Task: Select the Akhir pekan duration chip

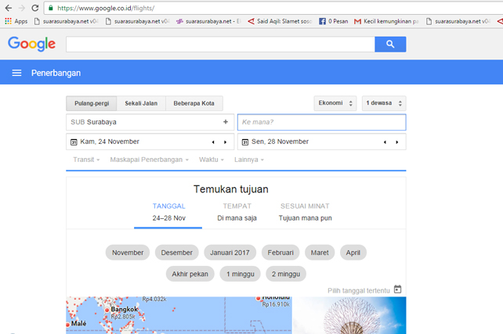Action: 190,275
